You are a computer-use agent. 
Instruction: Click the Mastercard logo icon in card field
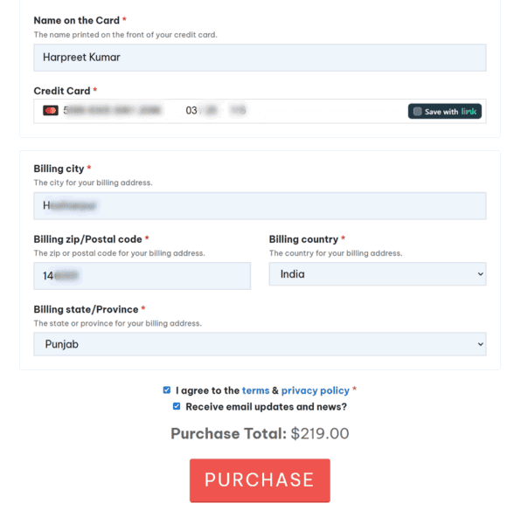pos(51,111)
